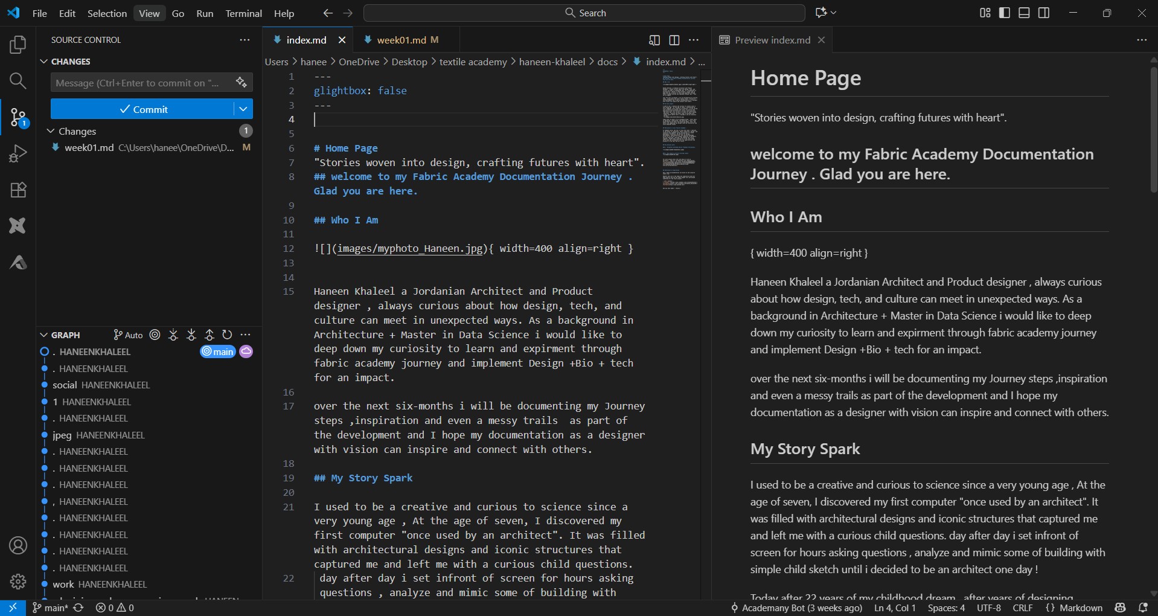Viewport: 1158px width, 616px height.
Task: Toggle the bottom panel layout button
Action: coord(1024,13)
